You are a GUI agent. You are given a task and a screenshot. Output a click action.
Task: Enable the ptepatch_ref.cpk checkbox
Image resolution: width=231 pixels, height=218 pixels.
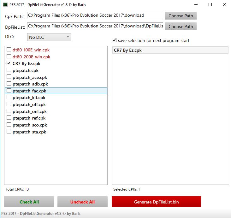(9, 118)
